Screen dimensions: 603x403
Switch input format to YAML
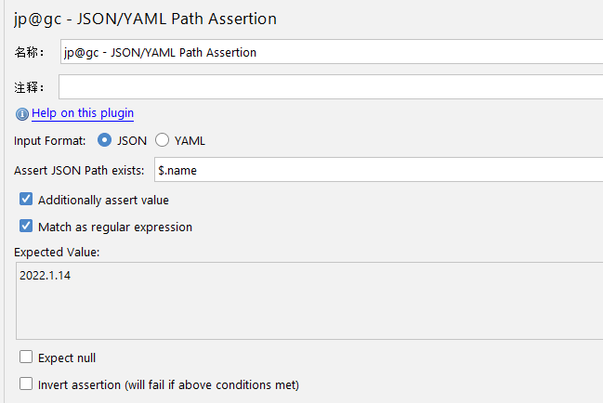(163, 141)
